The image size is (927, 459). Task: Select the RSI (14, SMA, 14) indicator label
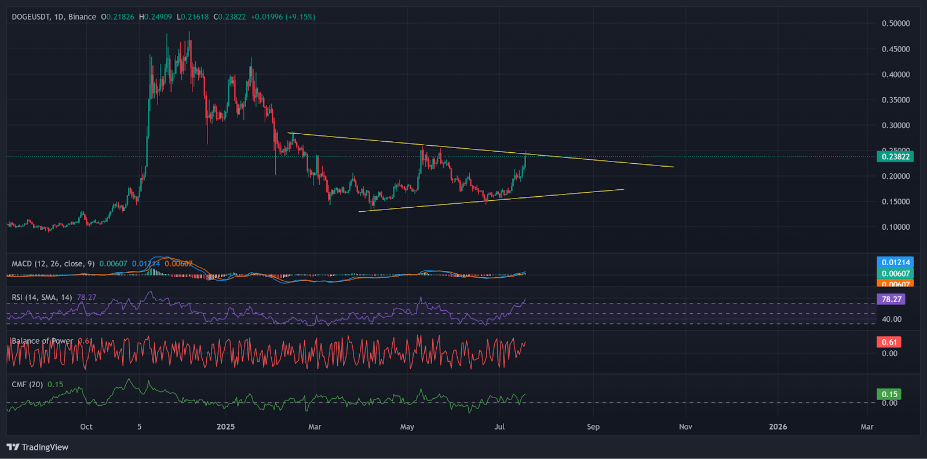pyautogui.click(x=42, y=298)
